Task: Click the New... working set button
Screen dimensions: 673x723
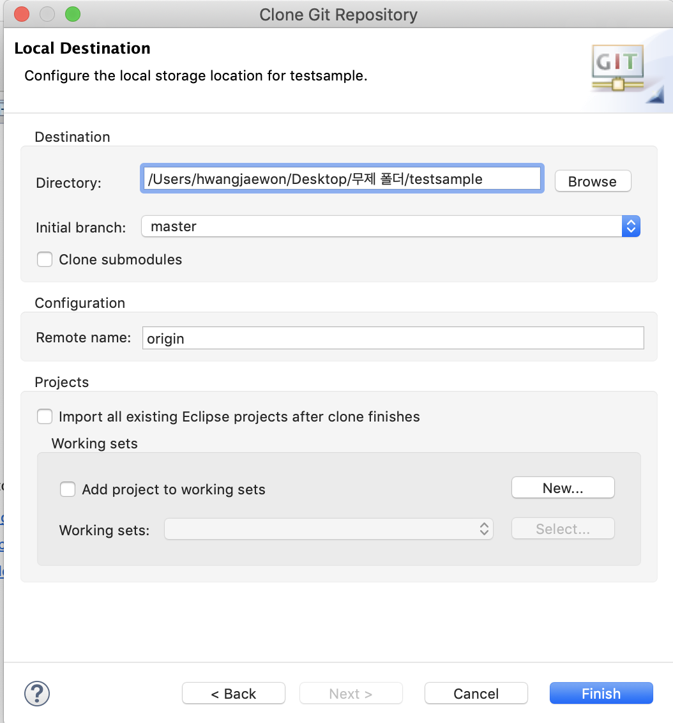Action: tap(563, 488)
